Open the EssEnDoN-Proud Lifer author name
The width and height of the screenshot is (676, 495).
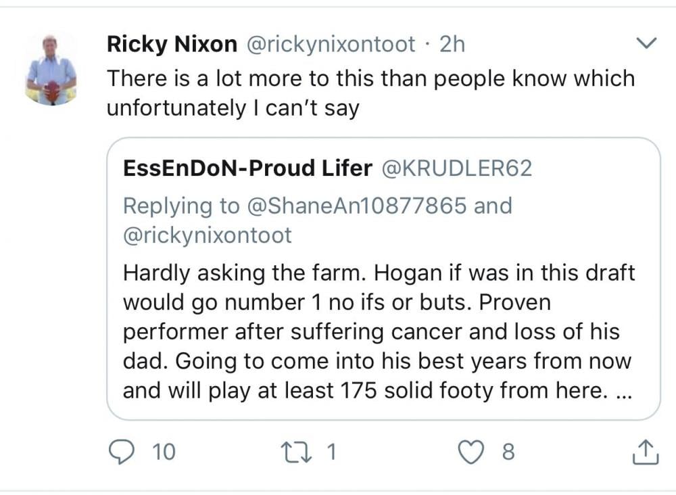[x=247, y=168]
